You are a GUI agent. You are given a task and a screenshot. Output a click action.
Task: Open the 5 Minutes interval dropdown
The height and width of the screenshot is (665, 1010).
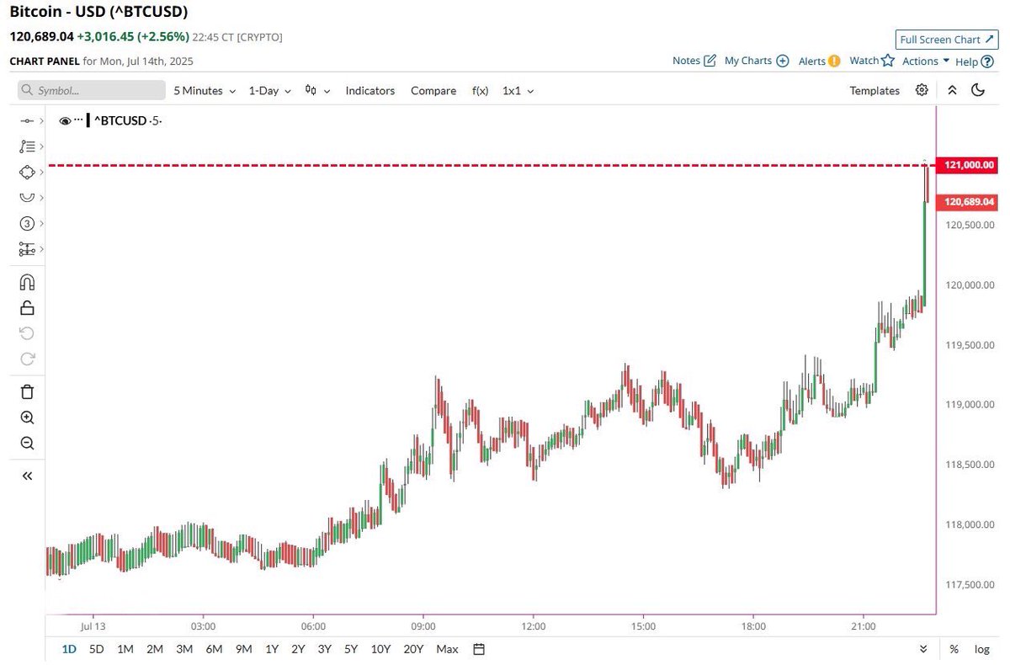(202, 90)
